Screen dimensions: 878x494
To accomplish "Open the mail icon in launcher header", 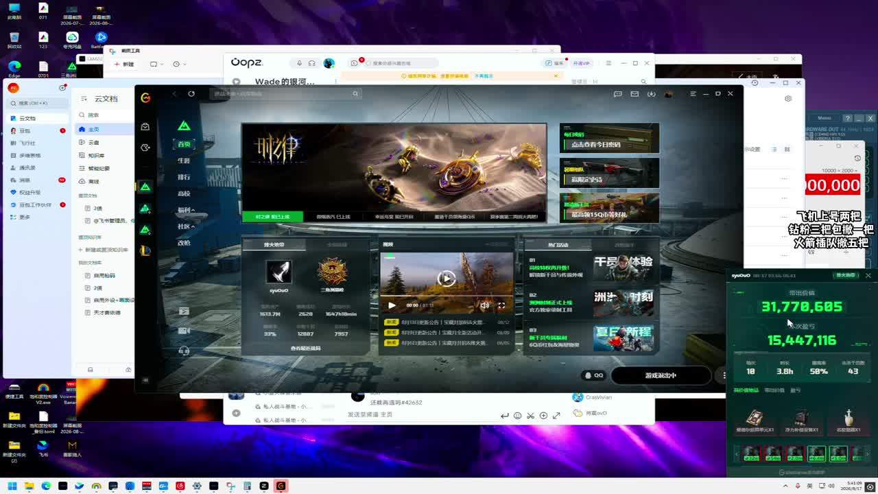I will [x=634, y=94].
